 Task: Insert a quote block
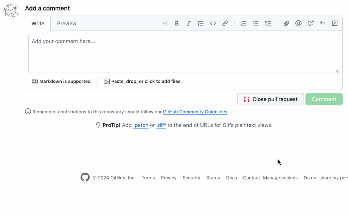200,23
